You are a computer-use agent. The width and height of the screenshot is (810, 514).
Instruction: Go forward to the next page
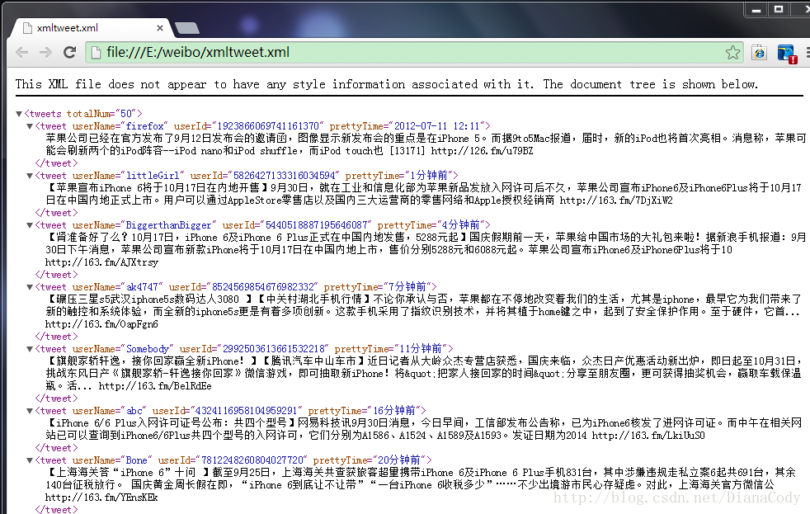[x=45, y=52]
